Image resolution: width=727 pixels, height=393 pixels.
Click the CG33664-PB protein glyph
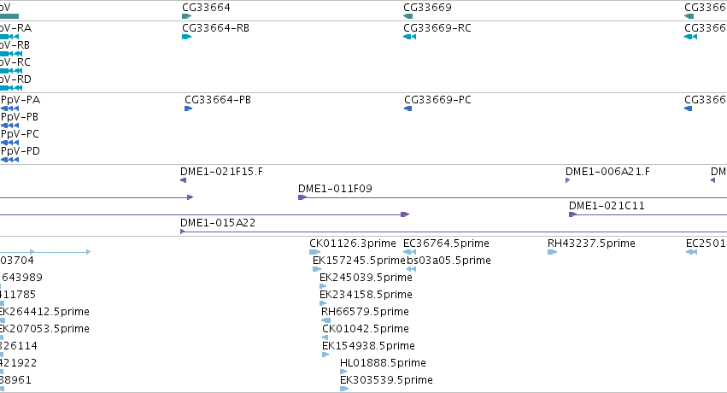pos(188,109)
